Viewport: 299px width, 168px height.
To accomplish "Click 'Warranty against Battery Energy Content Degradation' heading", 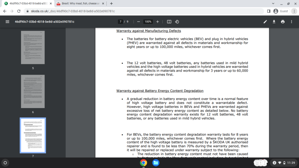I will pos(160,91).
